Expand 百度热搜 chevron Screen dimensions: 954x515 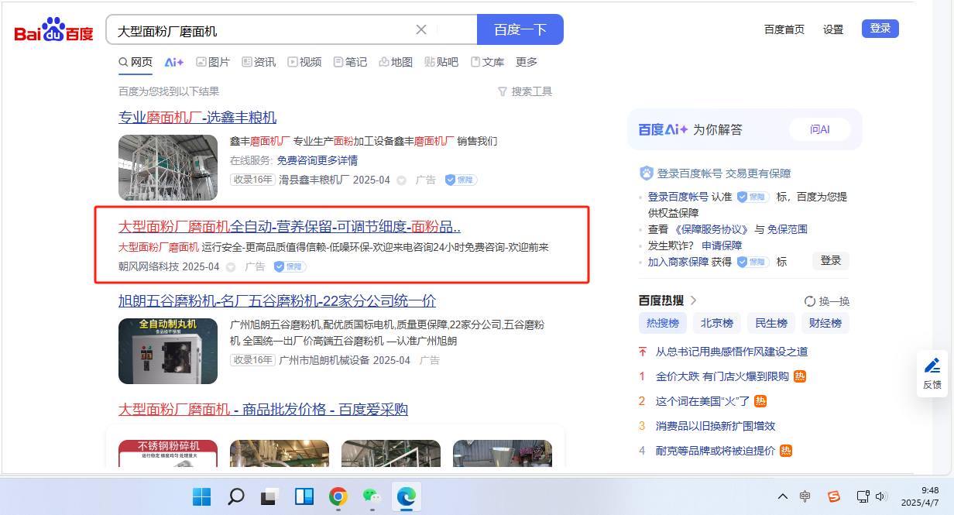694,300
